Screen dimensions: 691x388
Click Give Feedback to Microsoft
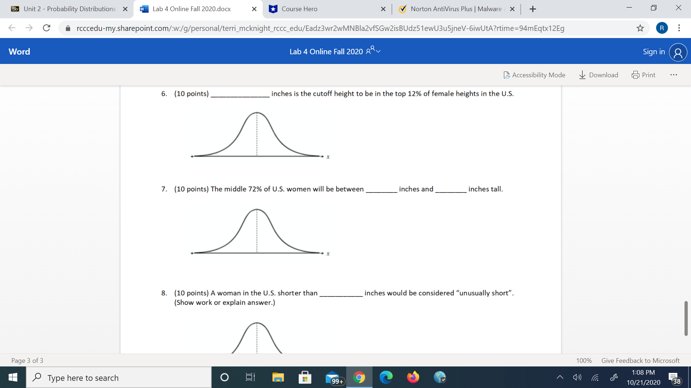[x=640, y=360]
